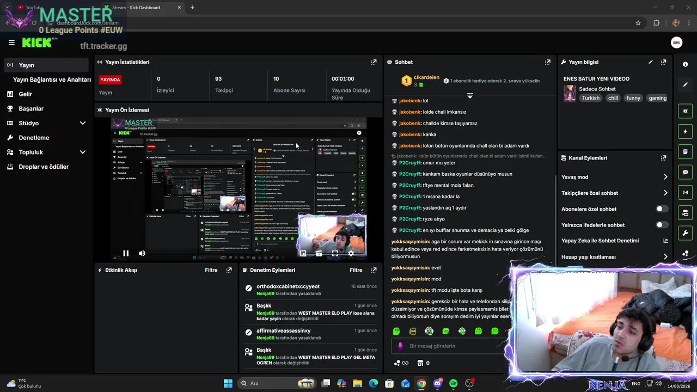The width and height of the screenshot is (697, 392).
Task: Toggle the broadcast signal widget in right sidebar
Action: point(685,192)
